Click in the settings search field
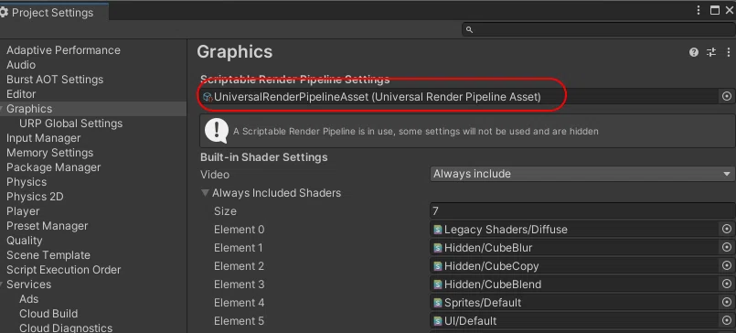 599,29
